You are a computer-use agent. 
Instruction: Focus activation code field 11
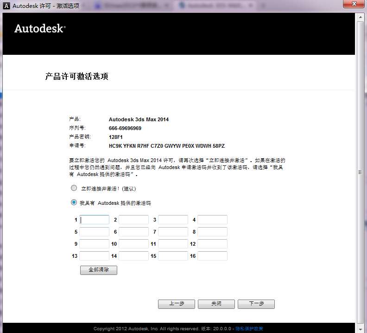pyautogui.click(x=173, y=244)
